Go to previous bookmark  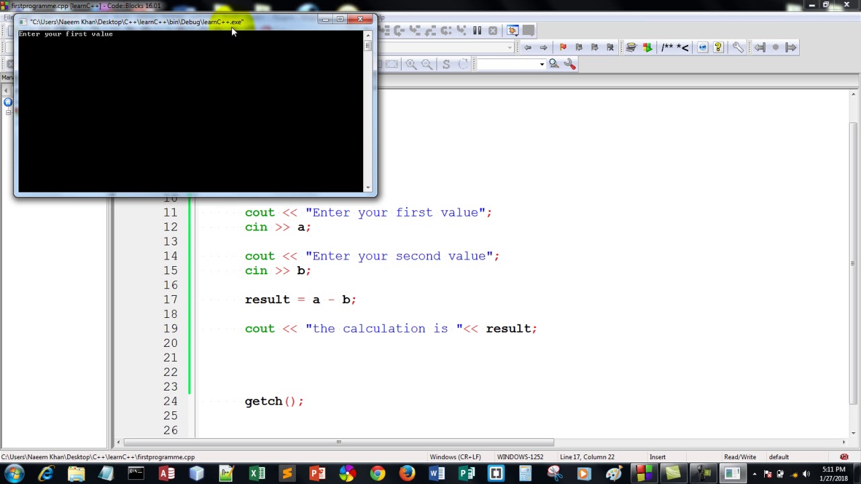click(578, 47)
